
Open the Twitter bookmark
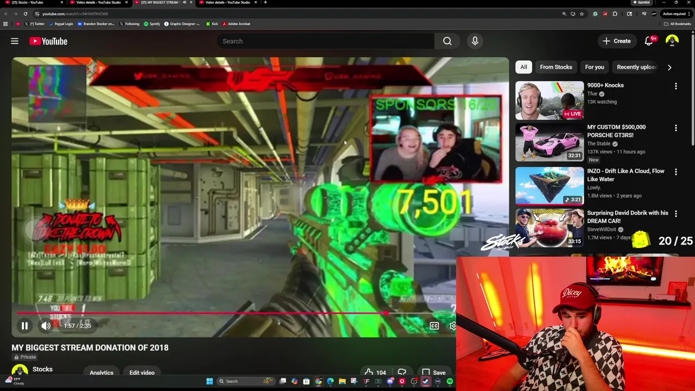[x=35, y=24]
